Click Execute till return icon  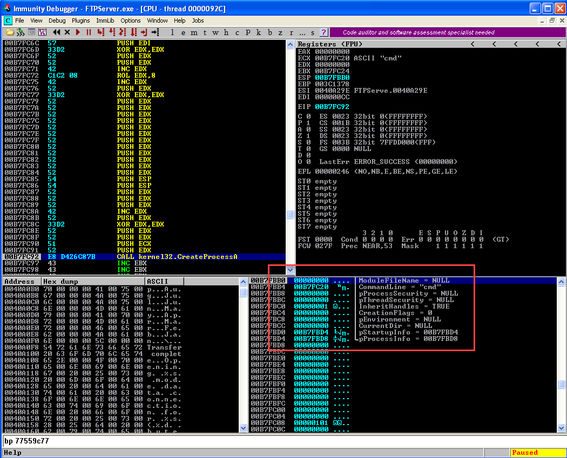coord(144,32)
